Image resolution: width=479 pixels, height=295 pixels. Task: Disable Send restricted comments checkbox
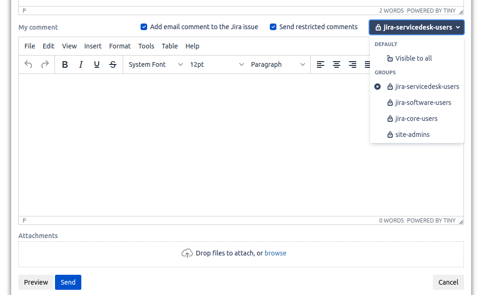click(273, 27)
